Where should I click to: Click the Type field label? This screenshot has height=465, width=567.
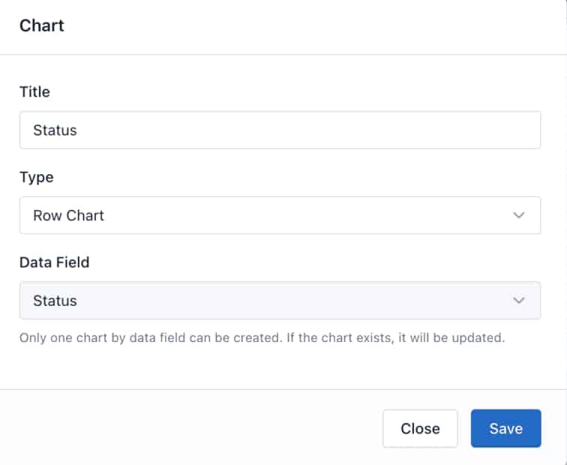36,178
